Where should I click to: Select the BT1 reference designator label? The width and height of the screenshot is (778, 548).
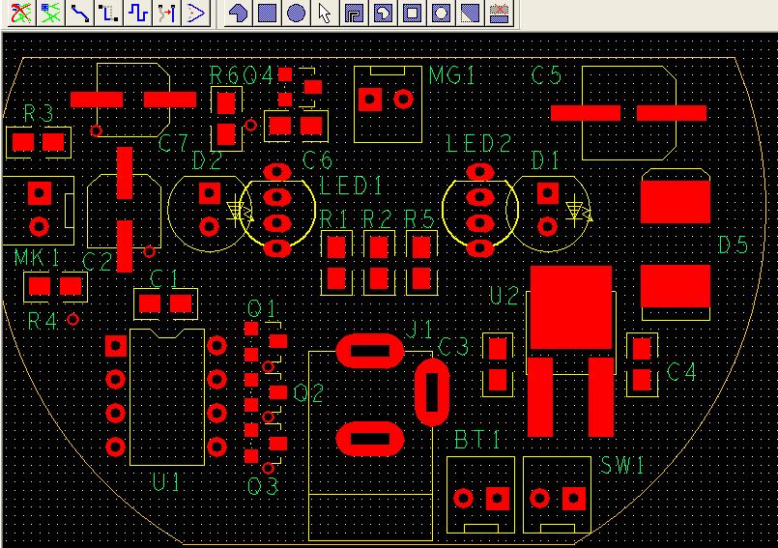pyautogui.click(x=477, y=440)
